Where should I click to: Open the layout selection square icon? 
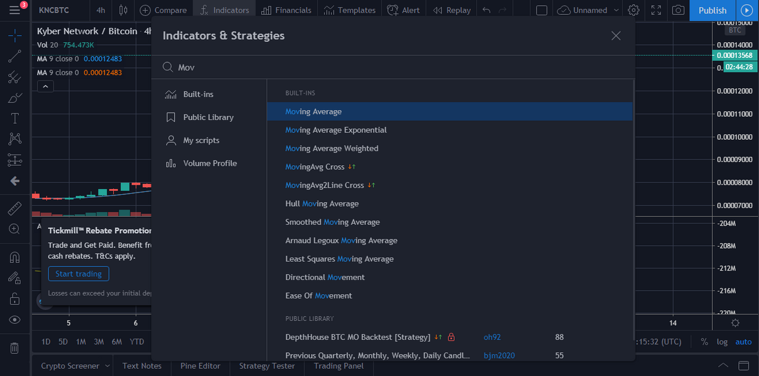coord(541,10)
